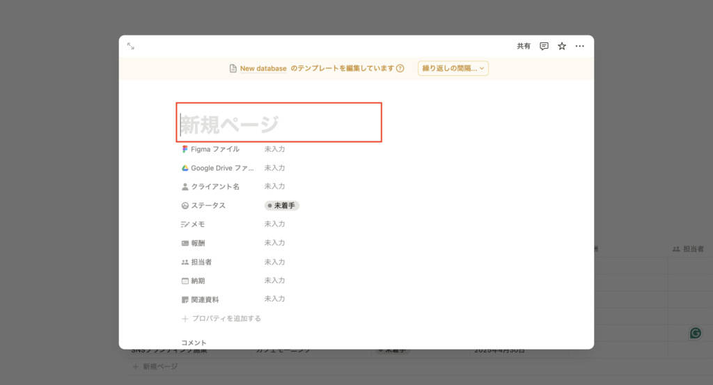Screen dimensions: 713x385
Task: Expand the 繰り返しの間隔 dropdown
Action: [x=453, y=68]
